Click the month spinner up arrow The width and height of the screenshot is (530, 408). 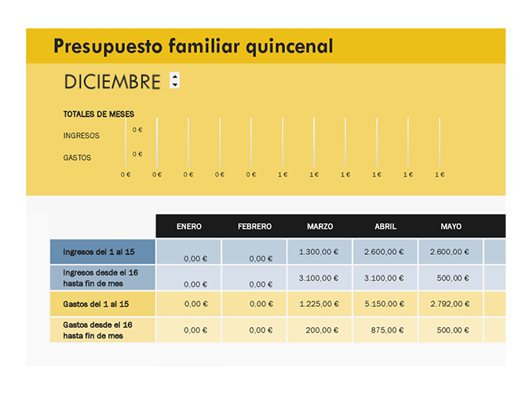point(175,76)
